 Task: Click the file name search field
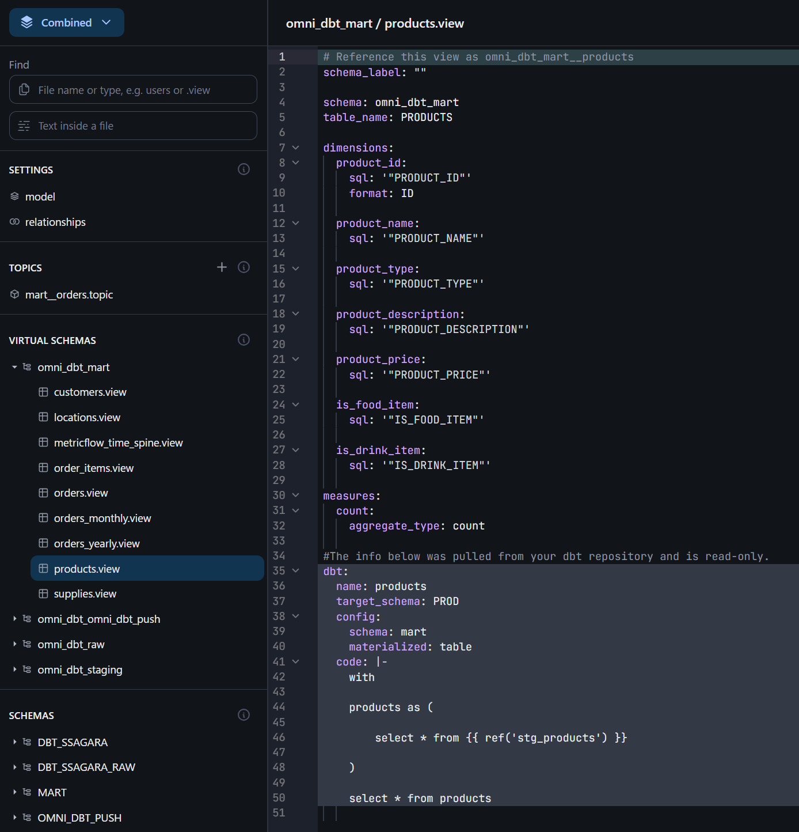coord(133,90)
